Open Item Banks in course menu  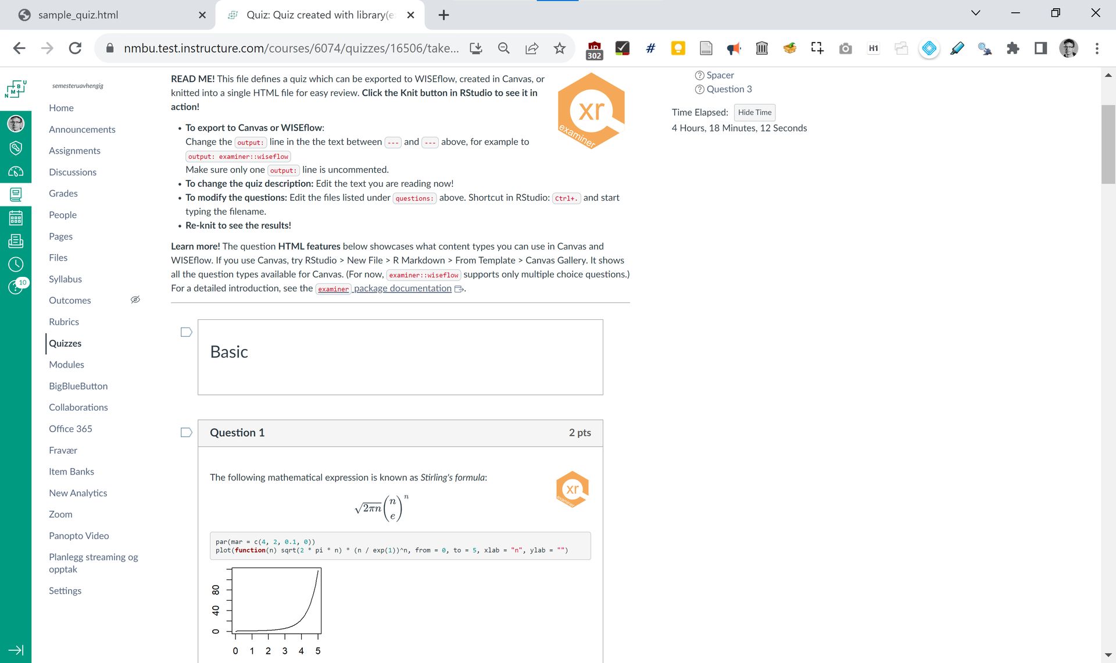[71, 472]
